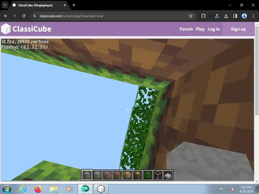Go back to previous page
The image size is (259, 194).
coord(6,16)
